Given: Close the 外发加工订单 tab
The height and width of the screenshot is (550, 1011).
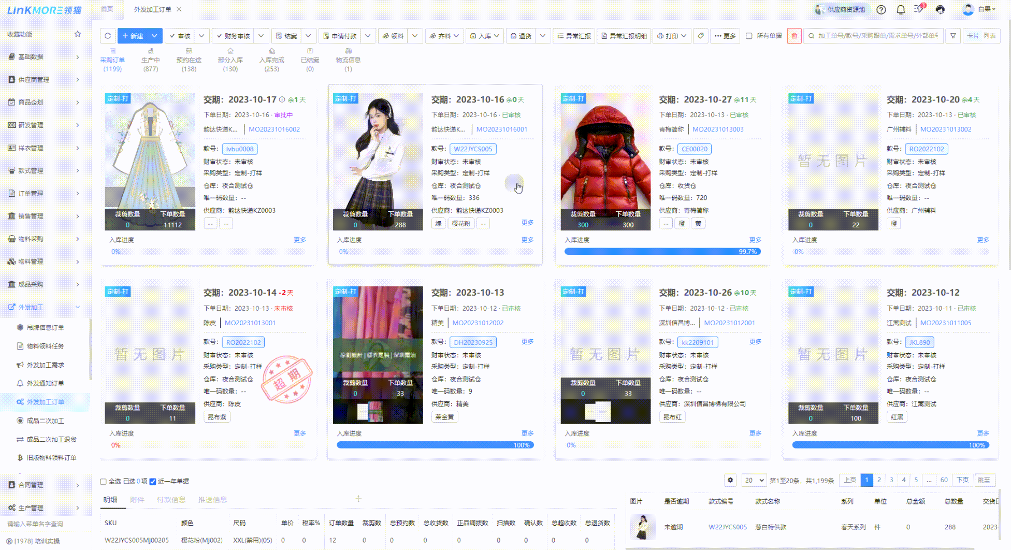Looking at the screenshot, I should click(179, 9).
